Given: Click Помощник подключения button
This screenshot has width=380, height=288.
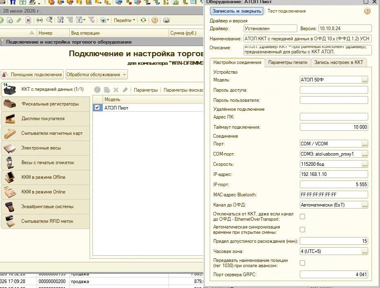Looking at the screenshot, I should click(32, 75).
